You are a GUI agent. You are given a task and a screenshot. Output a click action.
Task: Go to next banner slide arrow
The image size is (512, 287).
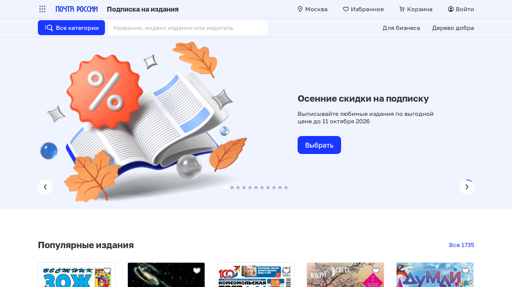pos(467,187)
